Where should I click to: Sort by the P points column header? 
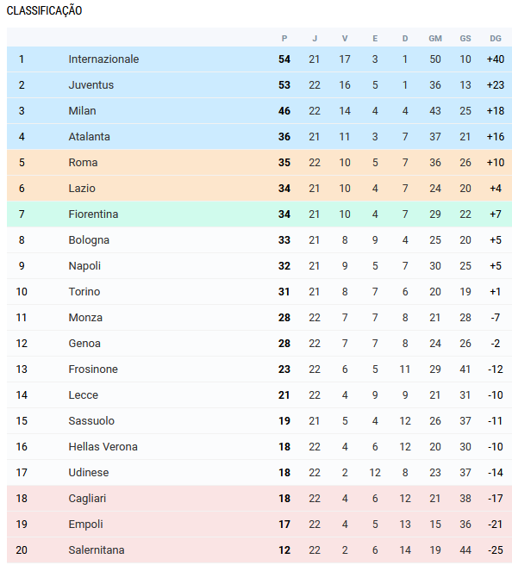pos(284,39)
